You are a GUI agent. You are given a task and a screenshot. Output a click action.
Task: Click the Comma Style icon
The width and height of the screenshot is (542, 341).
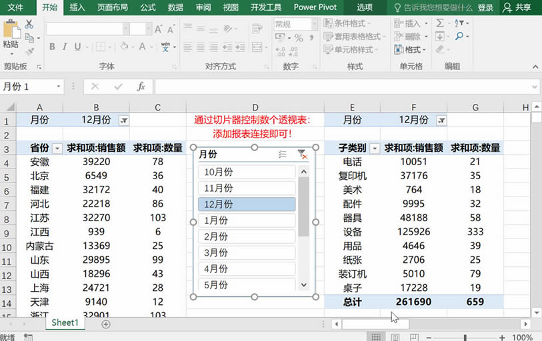(x=312, y=37)
